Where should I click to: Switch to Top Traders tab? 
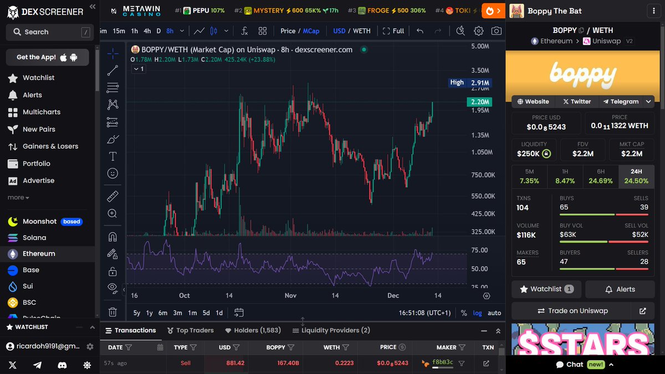[190, 330]
